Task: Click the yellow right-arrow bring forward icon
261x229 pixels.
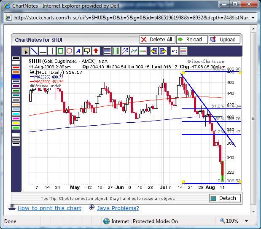Action: pyautogui.click(x=163, y=51)
